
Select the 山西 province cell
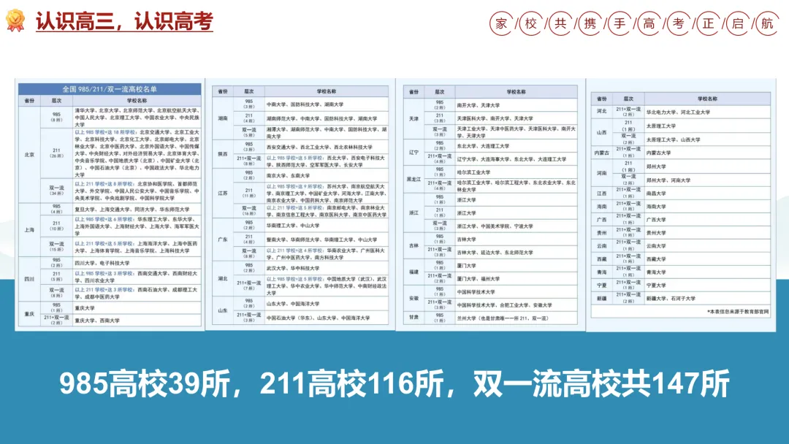[x=602, y=133]
